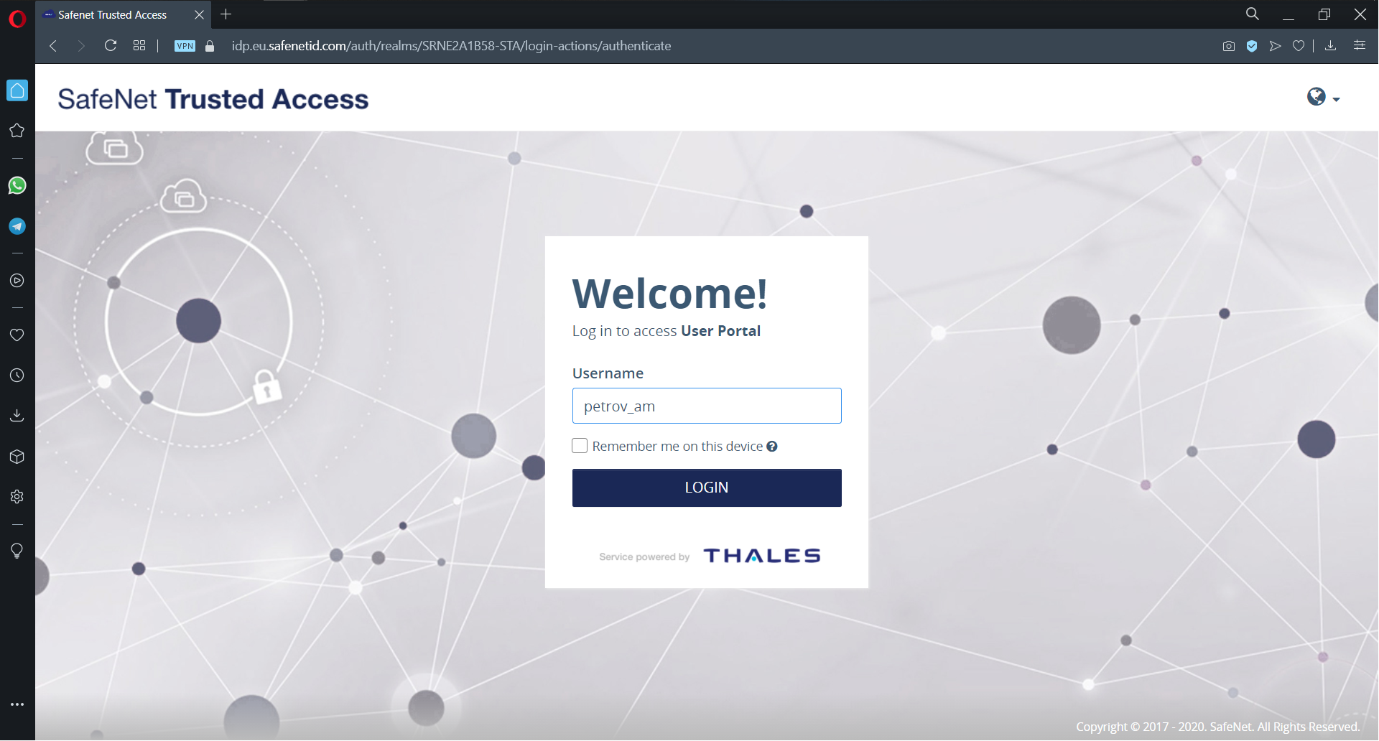The image size is (1379, 741).
Task: Click the address bar URL
Action: (451, 46)
